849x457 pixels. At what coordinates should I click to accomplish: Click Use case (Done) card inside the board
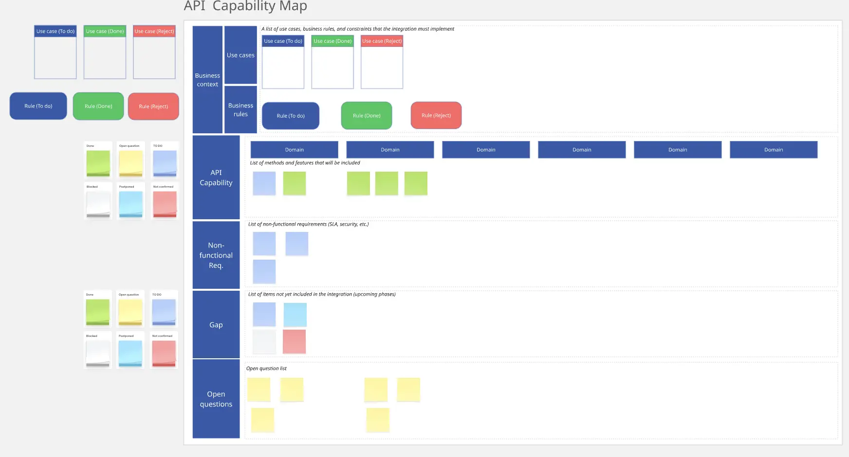(332, 62)
